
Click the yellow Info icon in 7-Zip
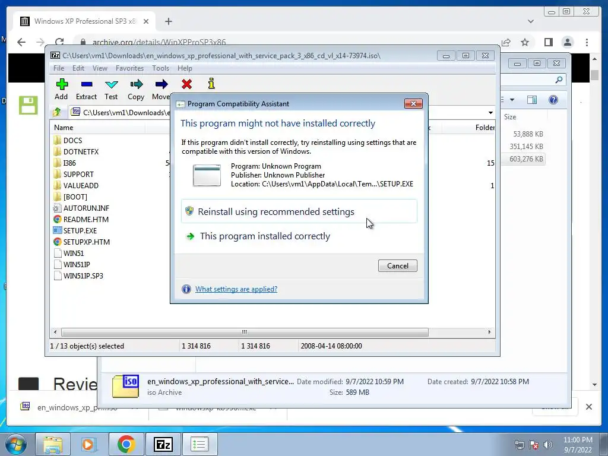click(x=211, y=83)
